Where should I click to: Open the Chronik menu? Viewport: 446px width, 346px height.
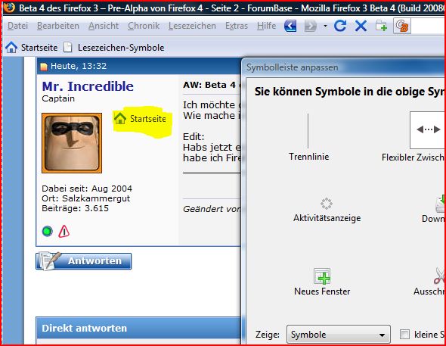[x=144, y=26]
